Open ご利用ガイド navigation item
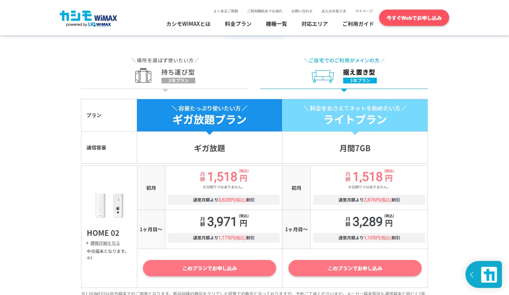The height and width of the screenshot is (295, 509). coord(358,24)
